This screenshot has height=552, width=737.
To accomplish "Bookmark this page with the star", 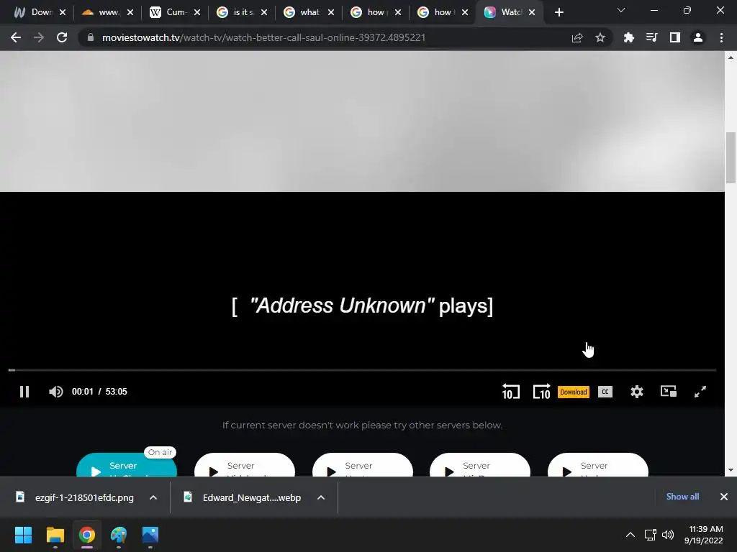I will tap(600, 37).
